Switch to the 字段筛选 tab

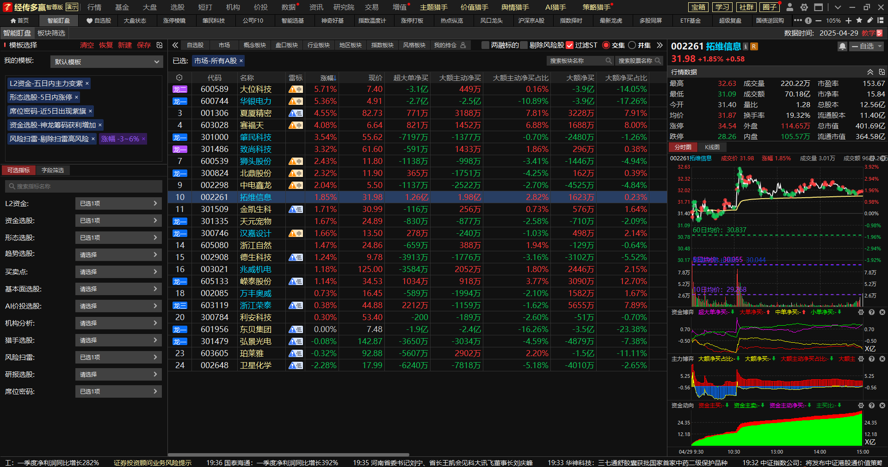pos(53,170)
